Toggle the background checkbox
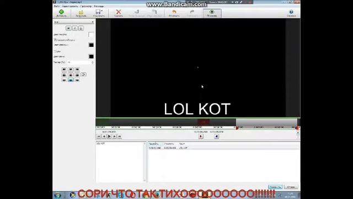 (x=55, y=51)
